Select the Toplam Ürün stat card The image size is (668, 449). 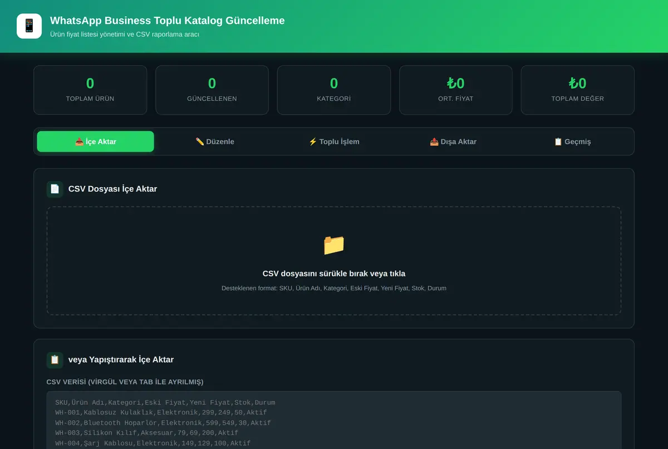click(90, 90)
